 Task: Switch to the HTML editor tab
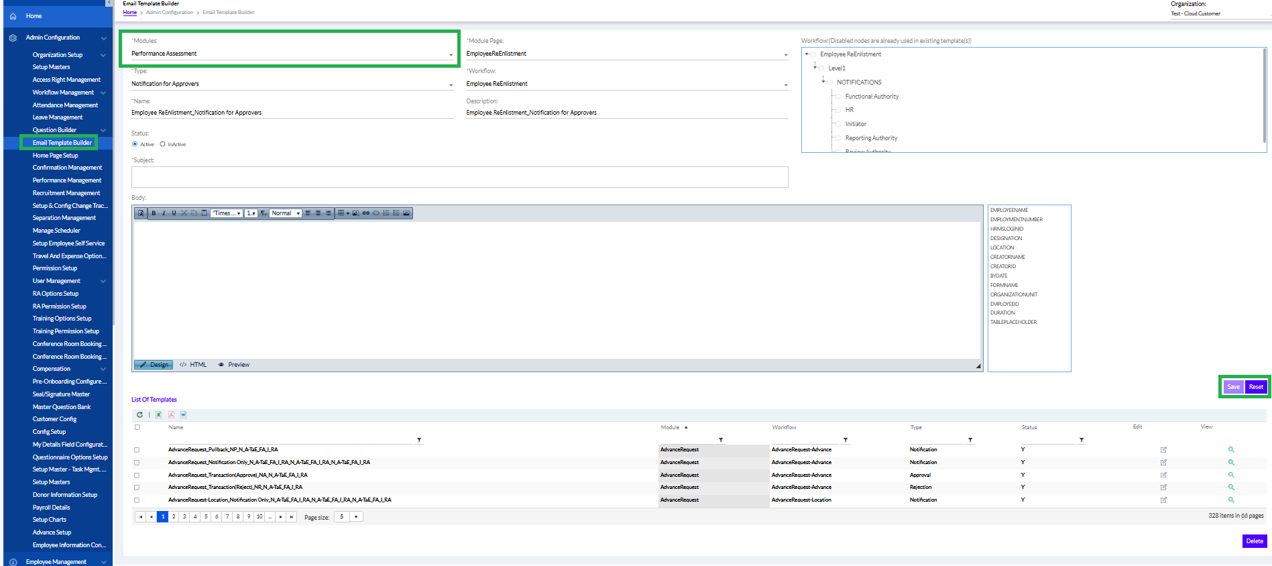pos(194,365)
